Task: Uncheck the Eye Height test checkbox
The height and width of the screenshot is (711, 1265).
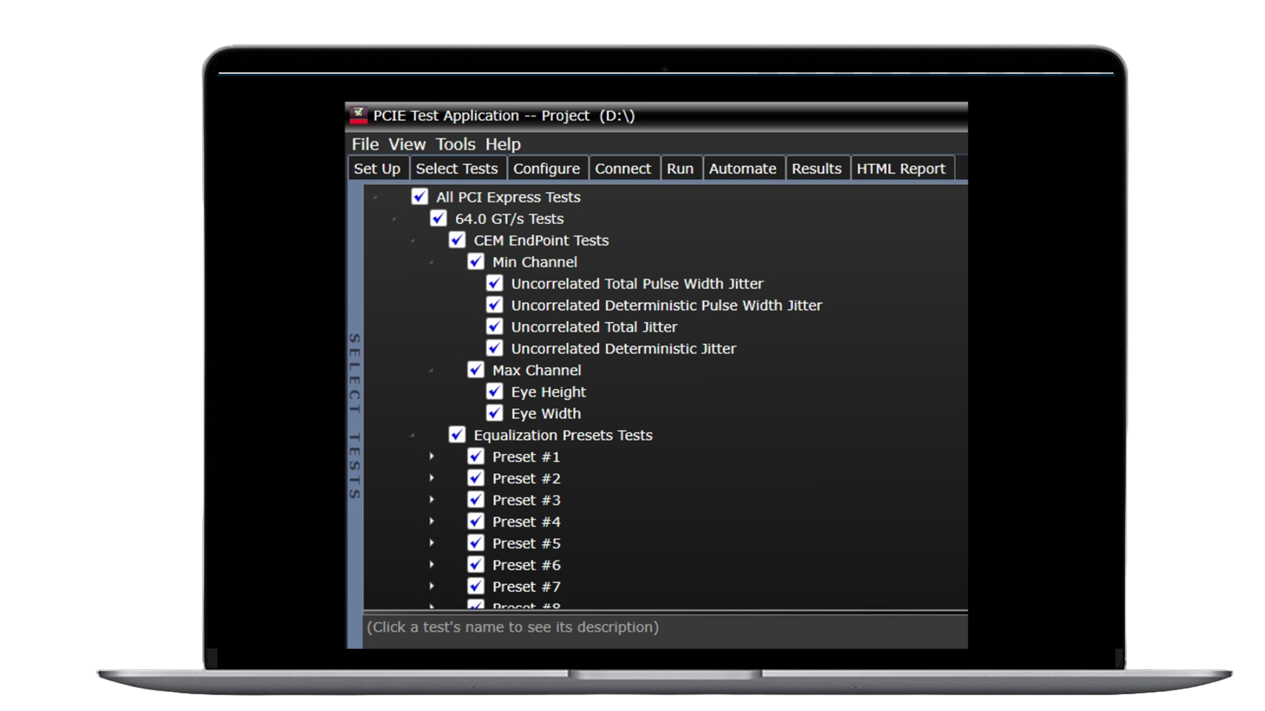Action: tap(495, 392)
